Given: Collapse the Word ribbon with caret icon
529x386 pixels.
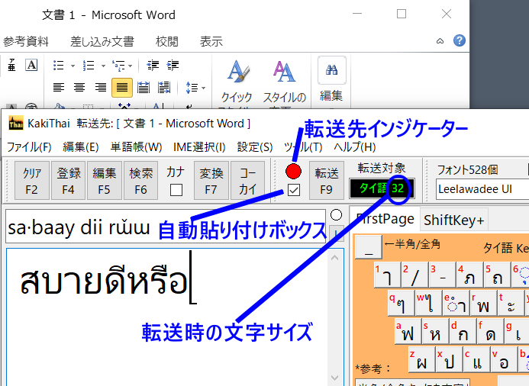Looking at the screenshot, I should tap(440, 41).
